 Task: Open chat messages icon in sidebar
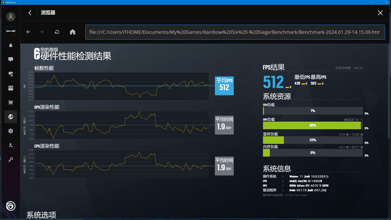point(11,59)
